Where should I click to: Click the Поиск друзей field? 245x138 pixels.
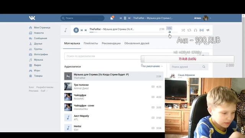[x=189, y=67]
